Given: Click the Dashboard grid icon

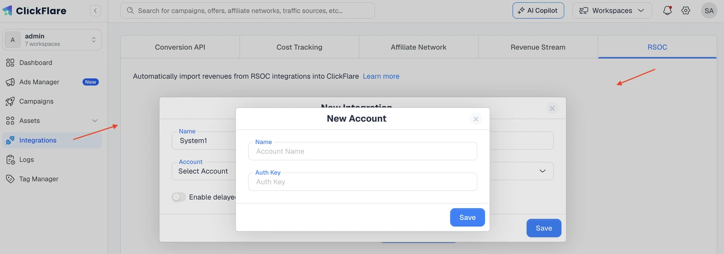Looking at the screenshot, I should (10, 63).
